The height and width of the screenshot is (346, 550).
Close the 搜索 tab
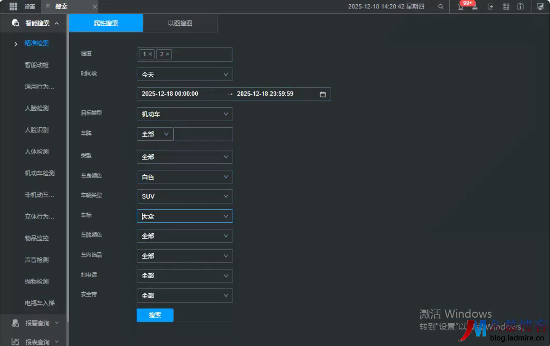pyautogui.click(x=95, y=7)
